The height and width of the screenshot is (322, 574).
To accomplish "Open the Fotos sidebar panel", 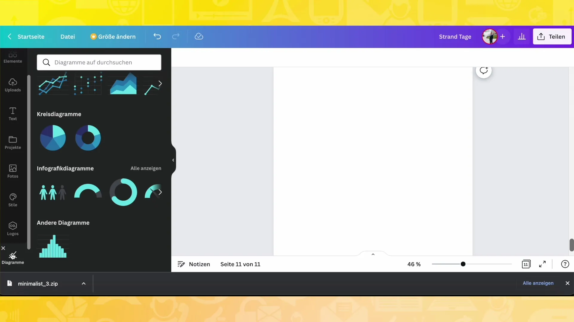I will click(13, 171).
